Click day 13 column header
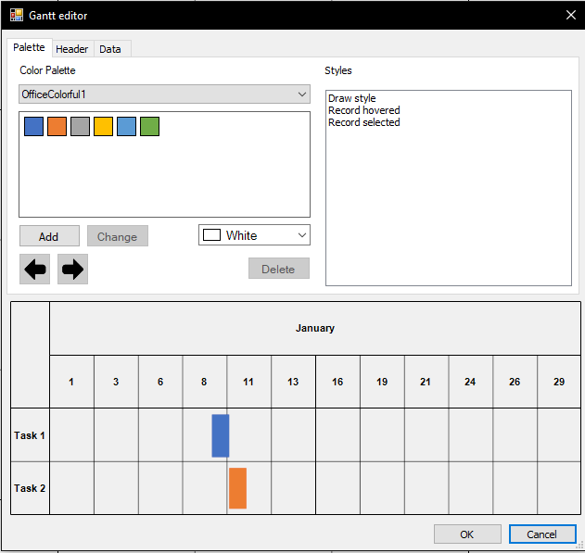The height and width of the screenshot is (553, 585). [x=293, y=382]
